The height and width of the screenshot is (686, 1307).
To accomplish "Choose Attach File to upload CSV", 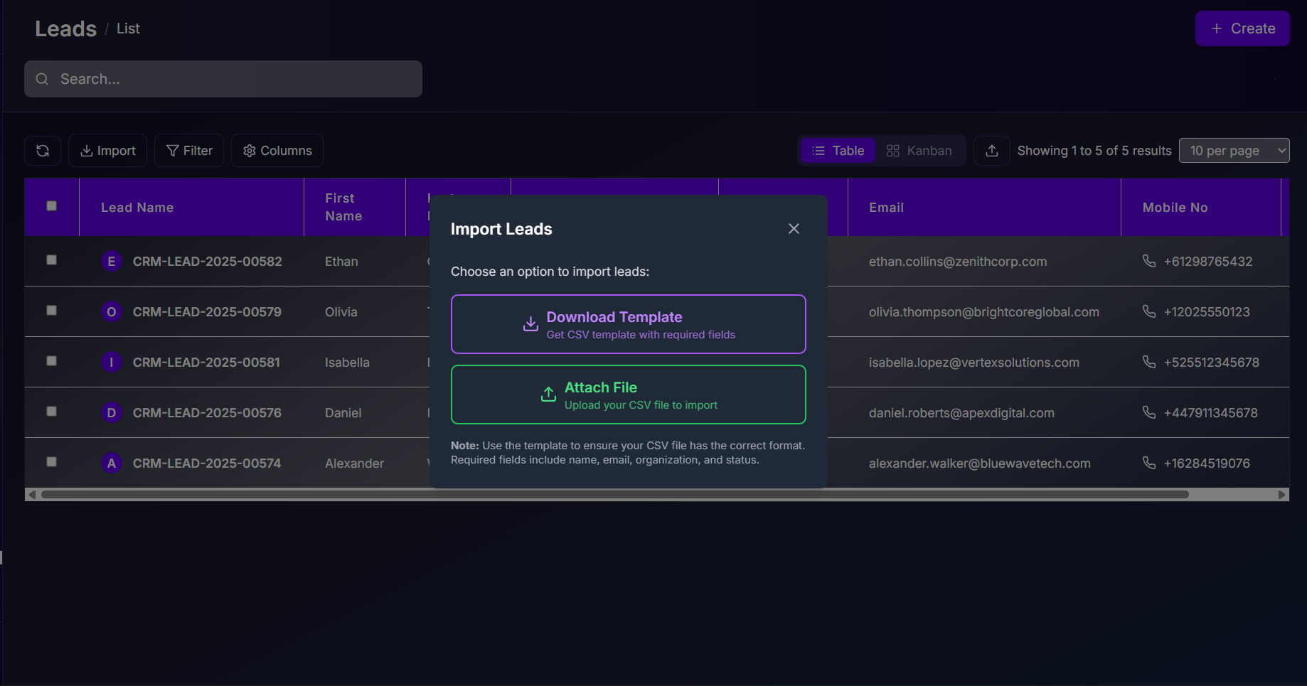I will [628, 395].
